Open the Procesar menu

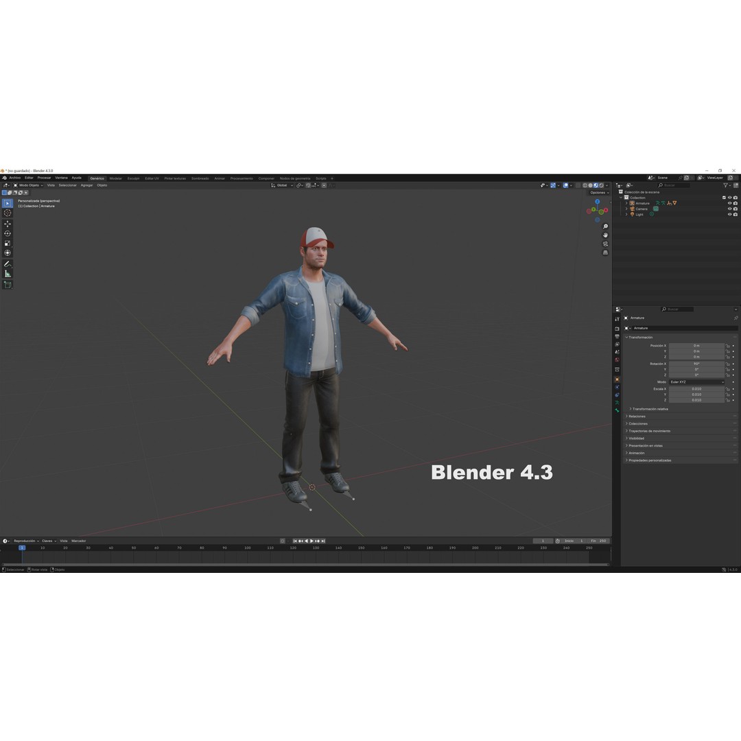tap(45, 178)
